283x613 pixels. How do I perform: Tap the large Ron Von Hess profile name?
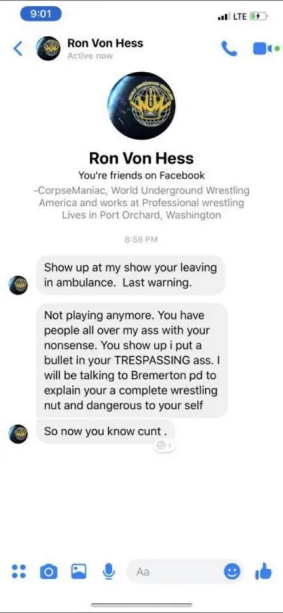[x=141, y=158]
